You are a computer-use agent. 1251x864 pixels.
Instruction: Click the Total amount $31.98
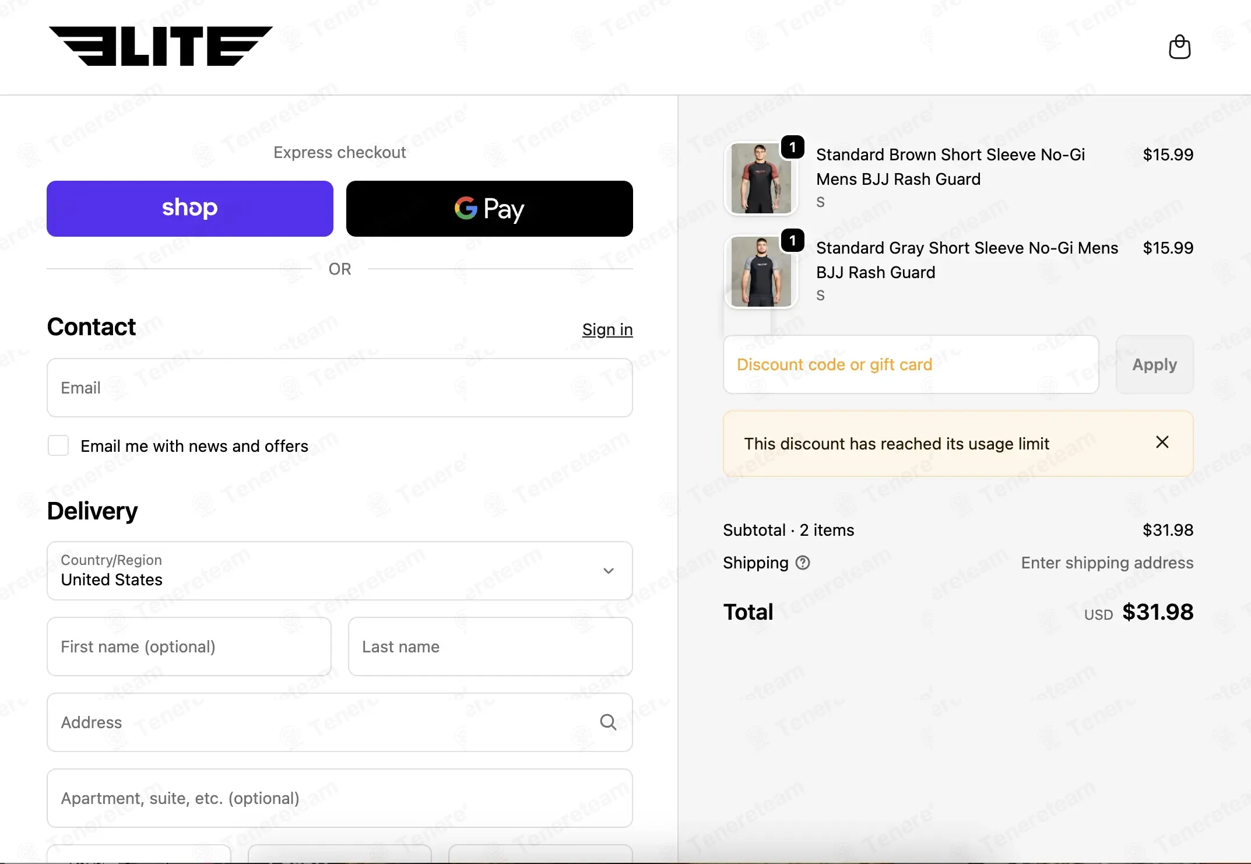(1158, 612)
